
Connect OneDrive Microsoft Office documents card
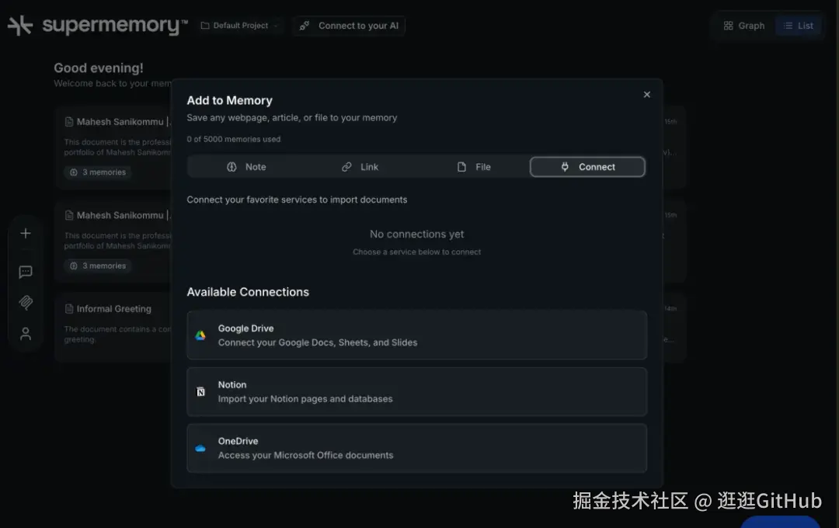pyautogui.click(x=417, y=448)
